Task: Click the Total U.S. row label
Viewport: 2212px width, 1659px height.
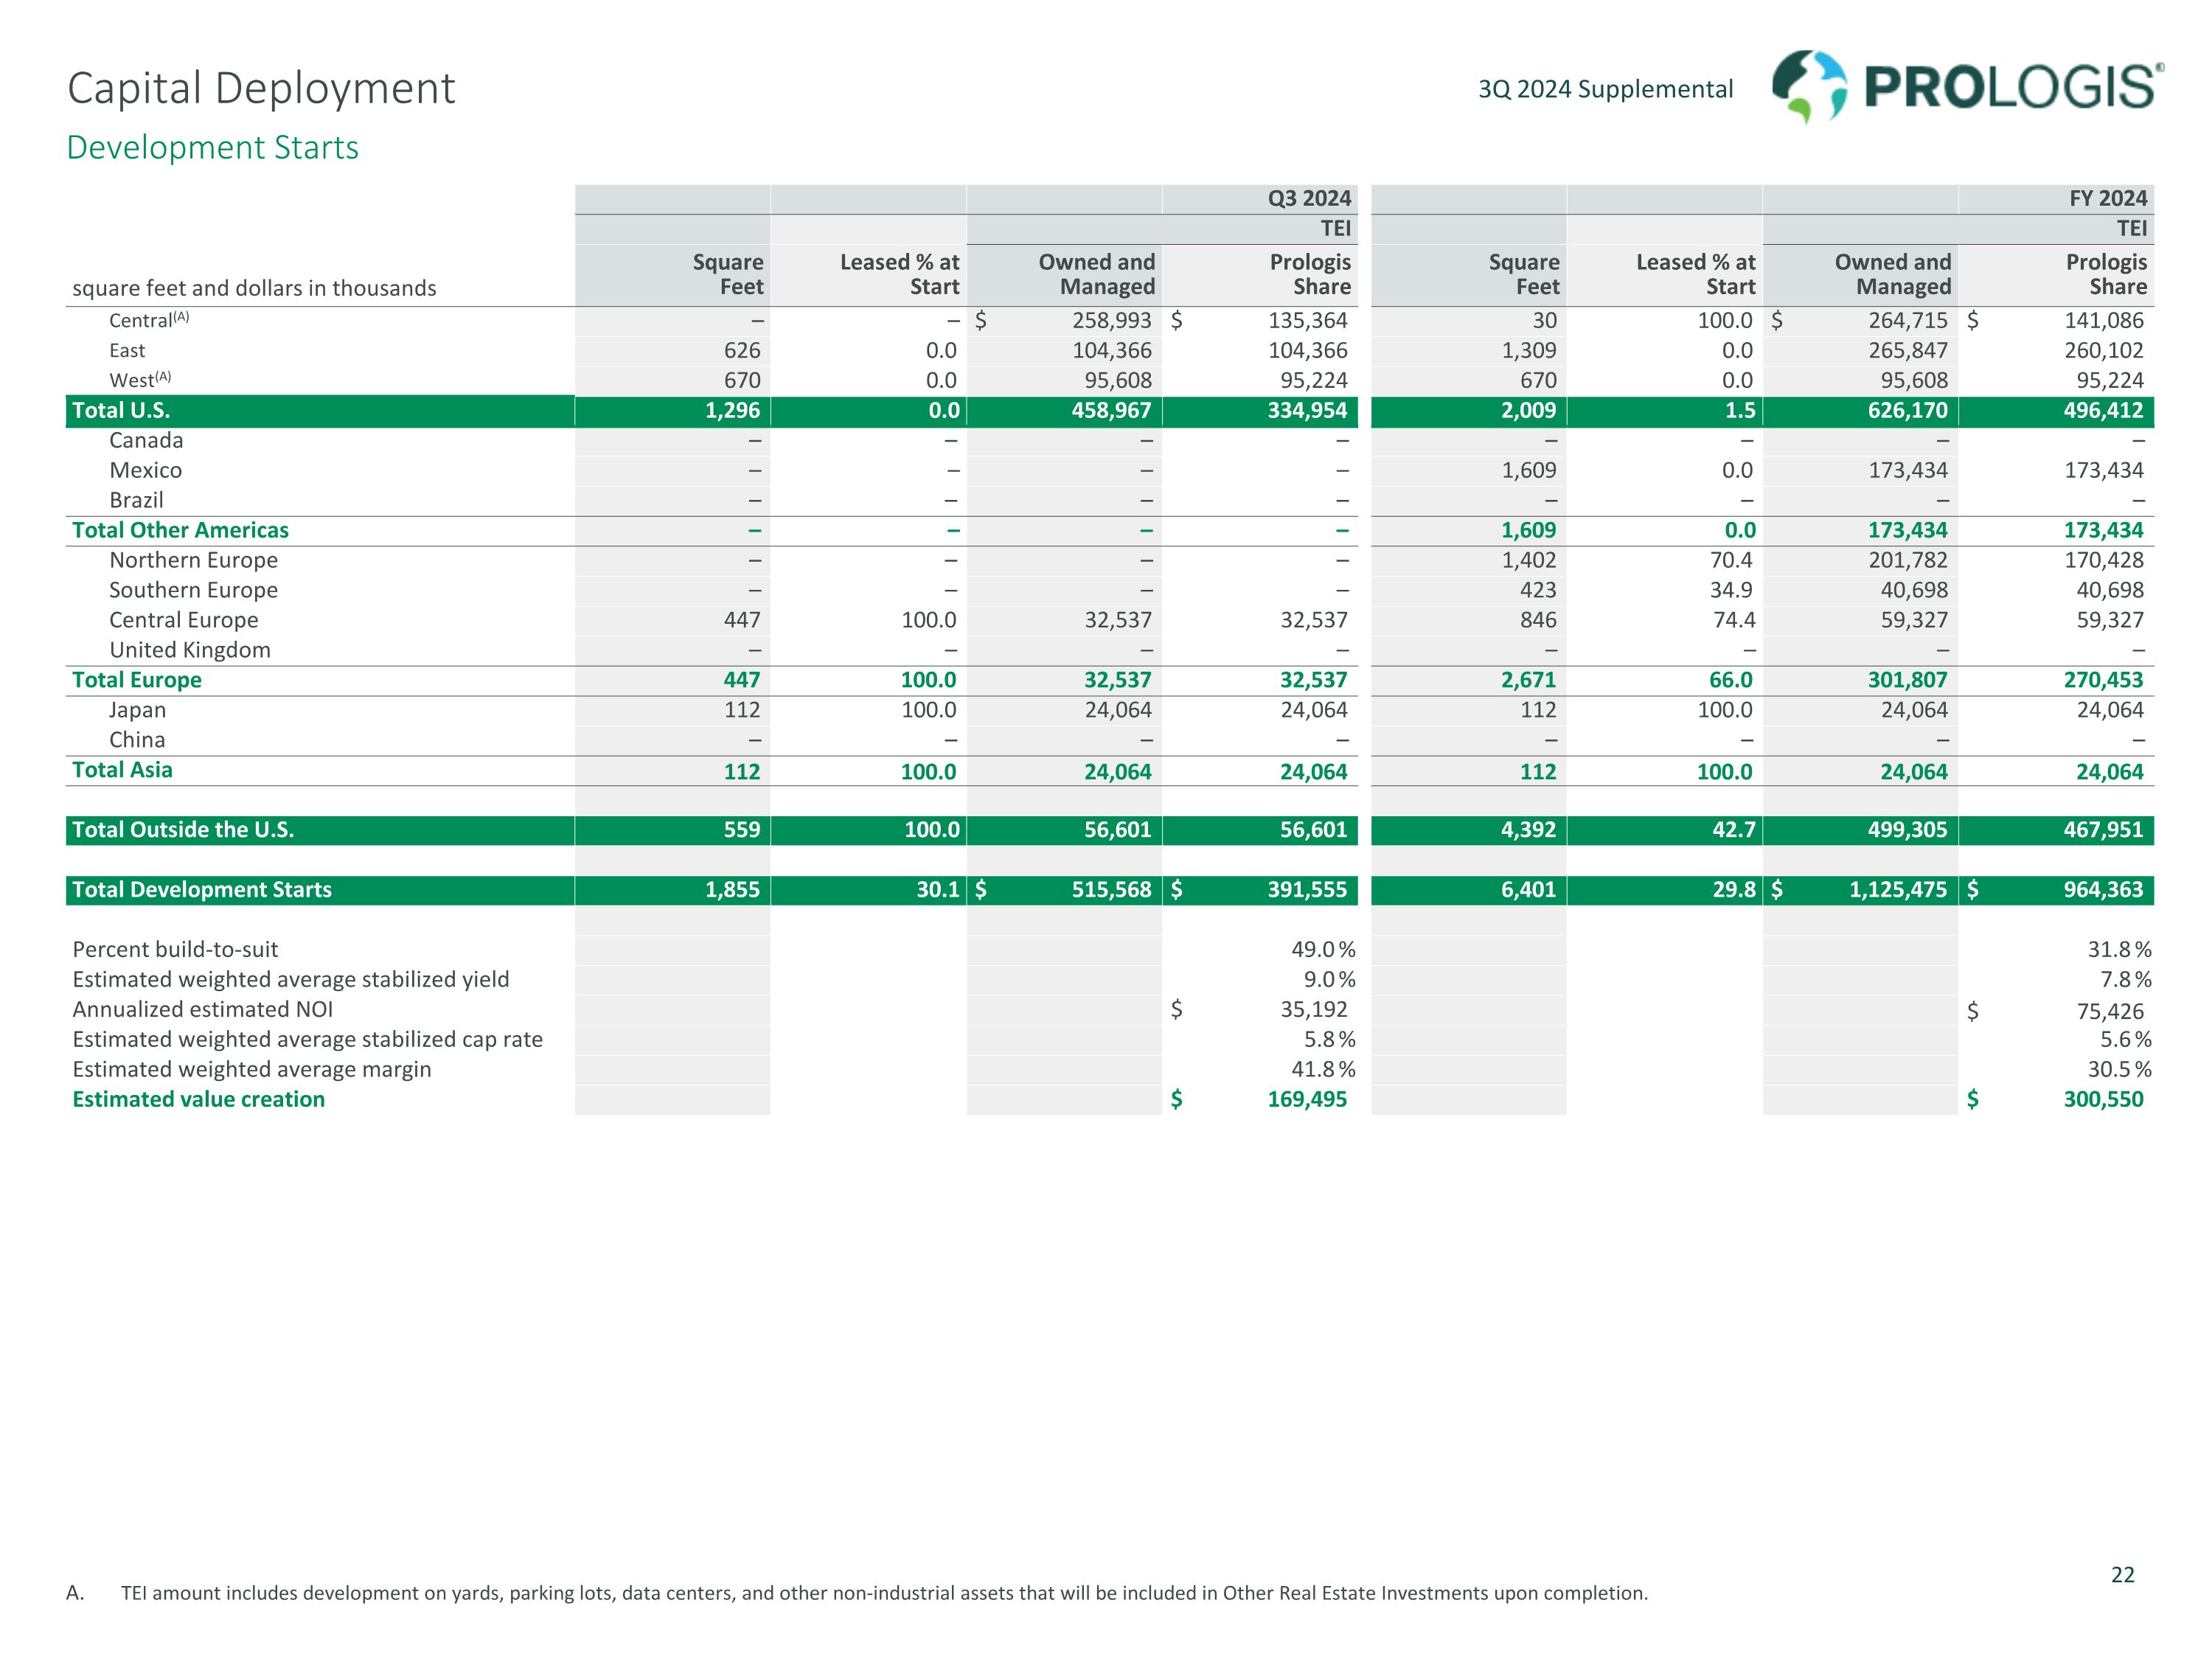Action: [121, 410]
